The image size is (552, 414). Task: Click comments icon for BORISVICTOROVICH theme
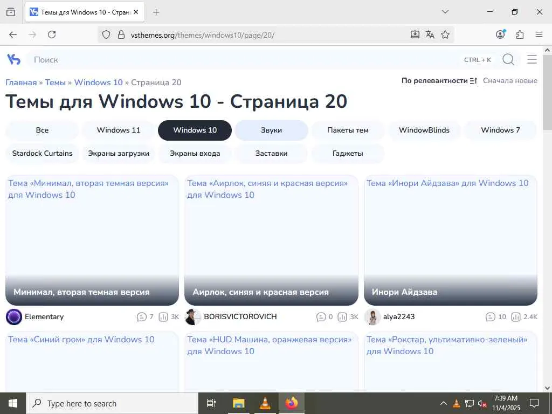[321, 317]
